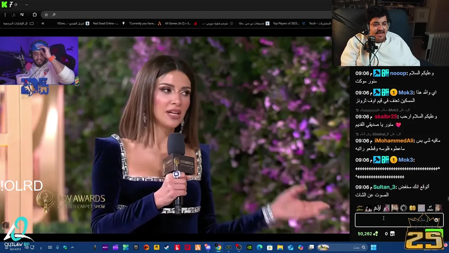Screen dimensions: 449x253
Task: Open the 'Red Dead Online' bookmark
Action: point(109,24)
